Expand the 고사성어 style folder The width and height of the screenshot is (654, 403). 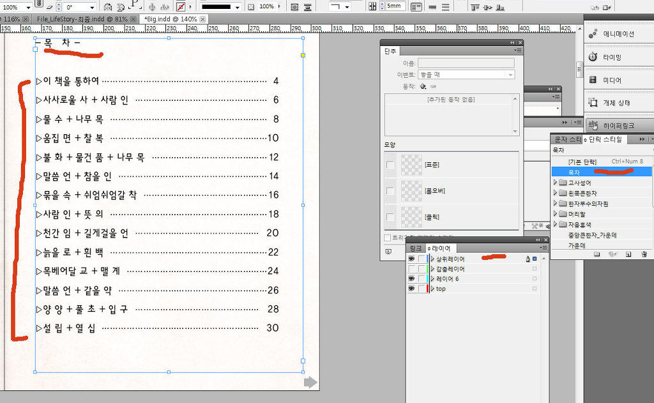click(555, 183)
